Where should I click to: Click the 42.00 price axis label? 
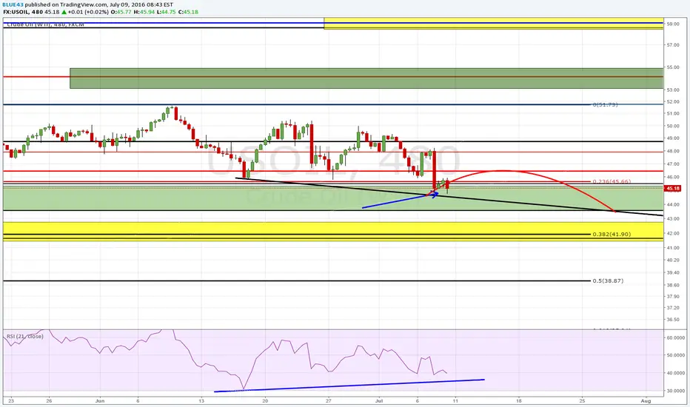pyautogui.click(x=673, y=233)
